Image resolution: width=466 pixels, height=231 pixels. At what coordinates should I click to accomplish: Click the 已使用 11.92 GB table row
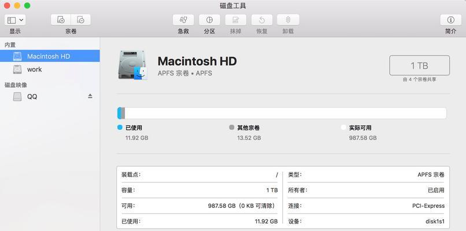[x=199, y=221]
